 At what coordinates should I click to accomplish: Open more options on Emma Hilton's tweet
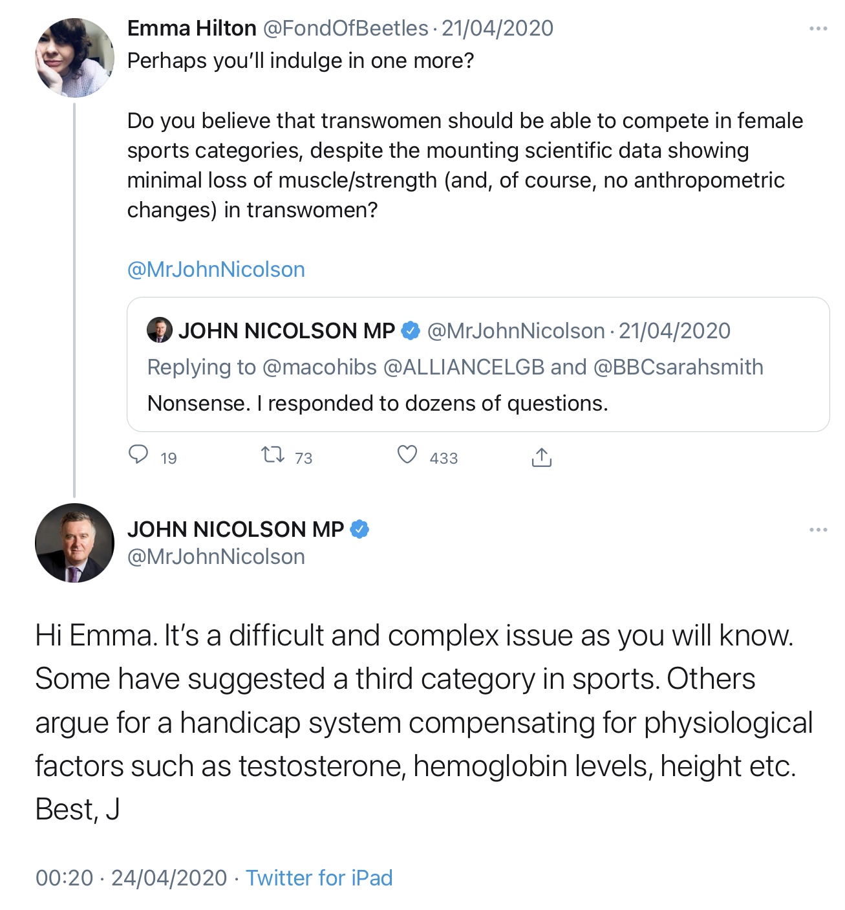coord(818,28)
